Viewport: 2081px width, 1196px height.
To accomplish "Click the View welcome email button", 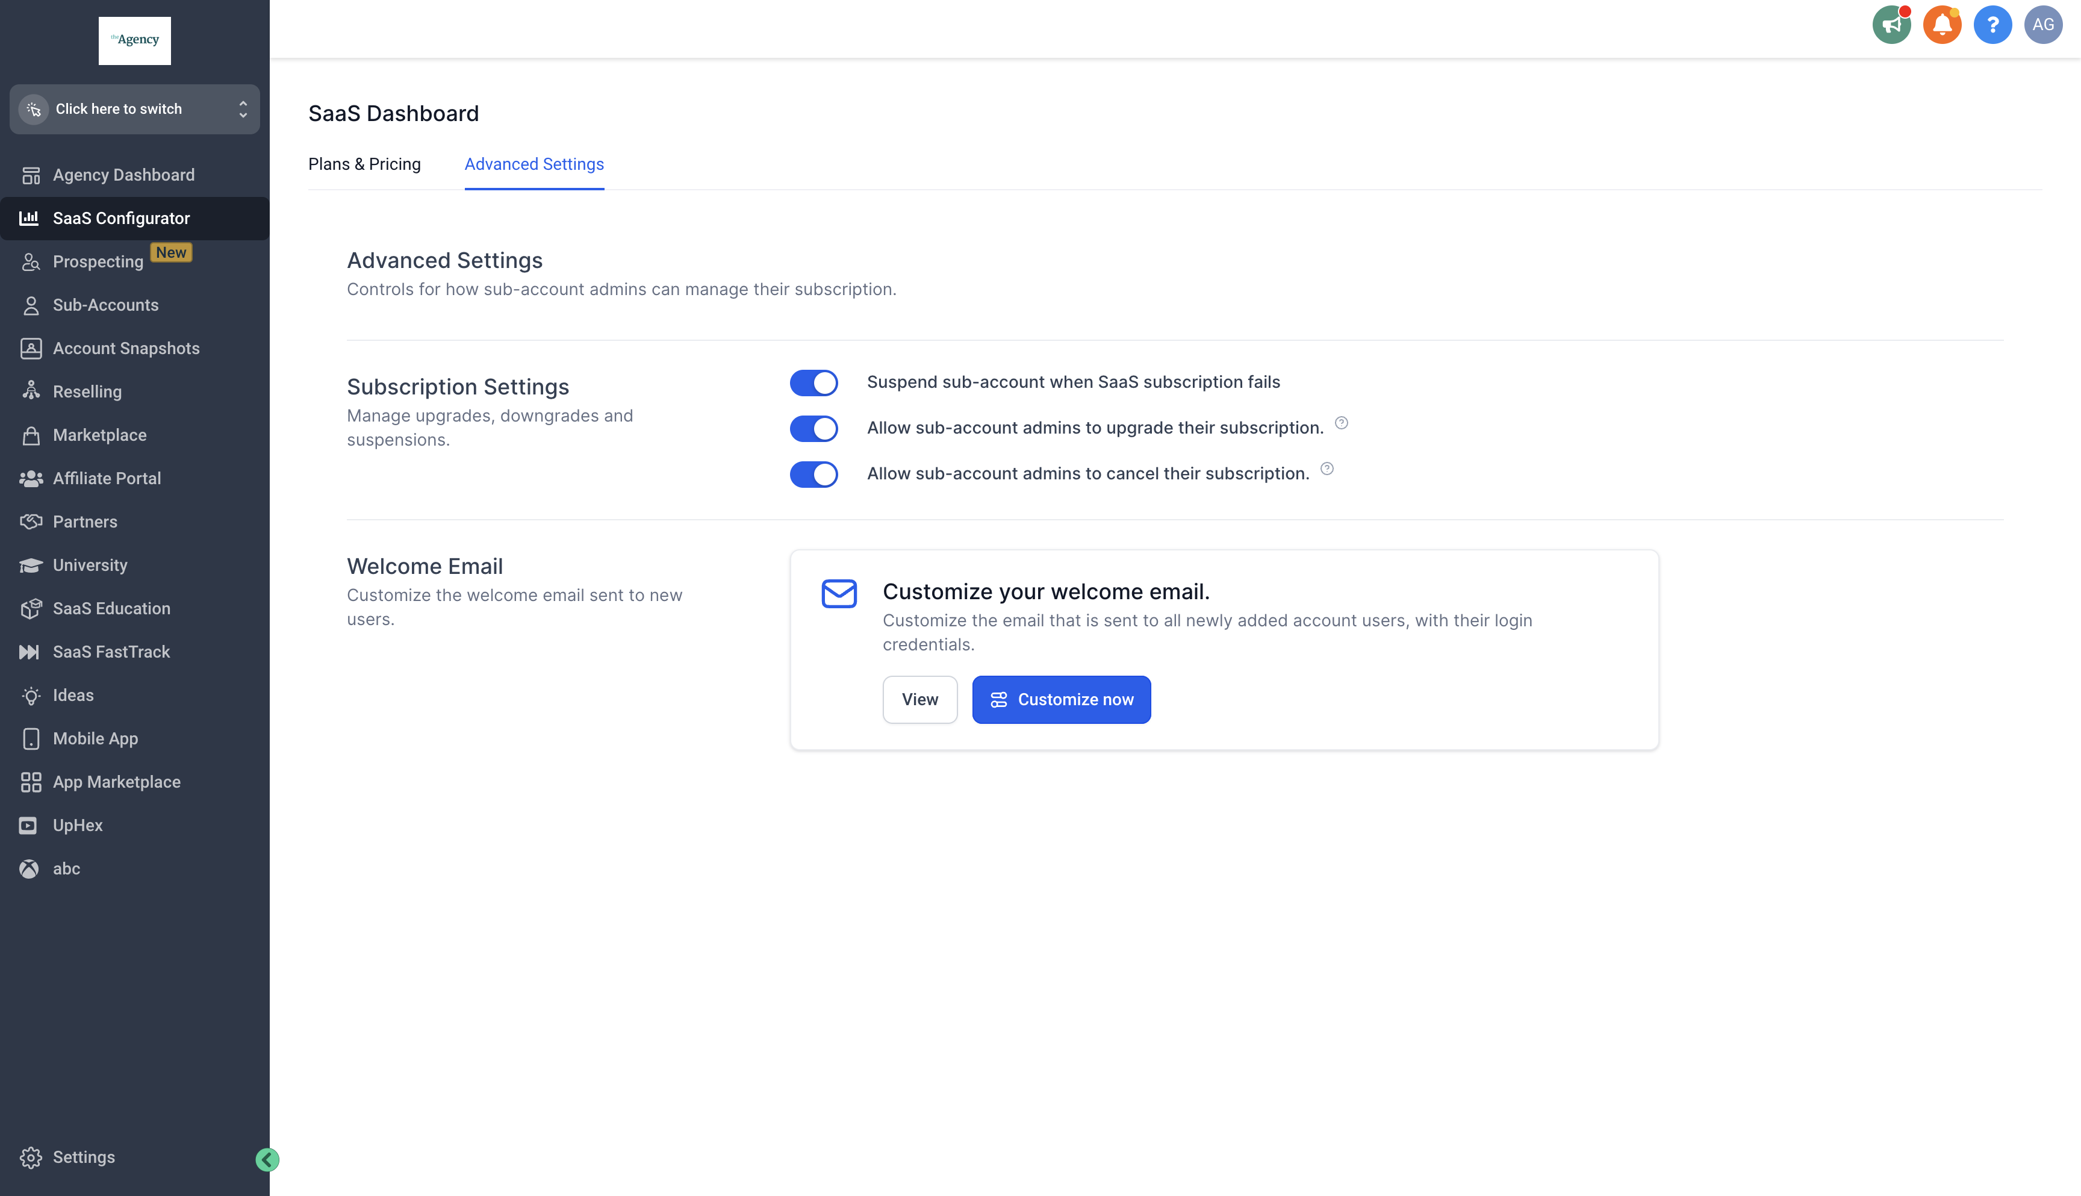I will [919, 699].
